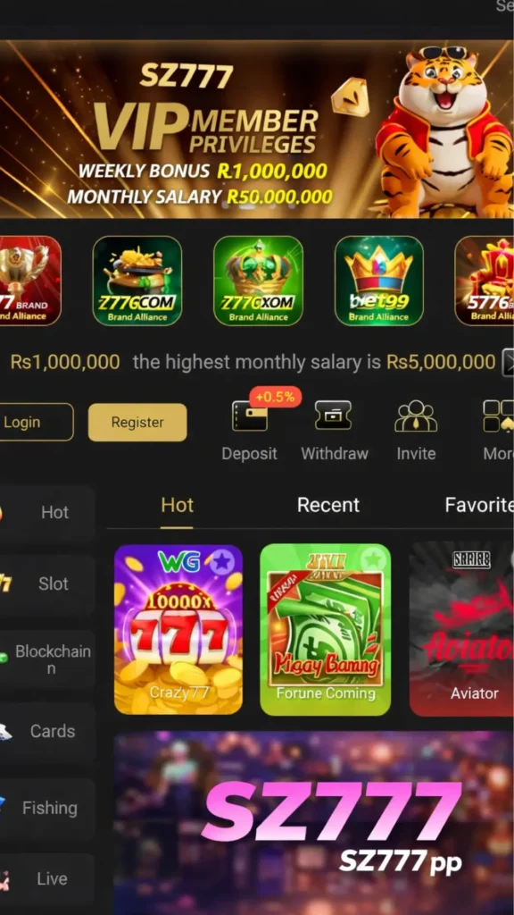The height and width of the screenshot is (915, 514).
Task: Switch to the Favorite tab
Action: point(479,505)
